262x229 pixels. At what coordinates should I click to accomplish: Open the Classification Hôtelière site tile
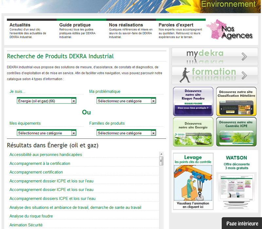tap(236, 101)
